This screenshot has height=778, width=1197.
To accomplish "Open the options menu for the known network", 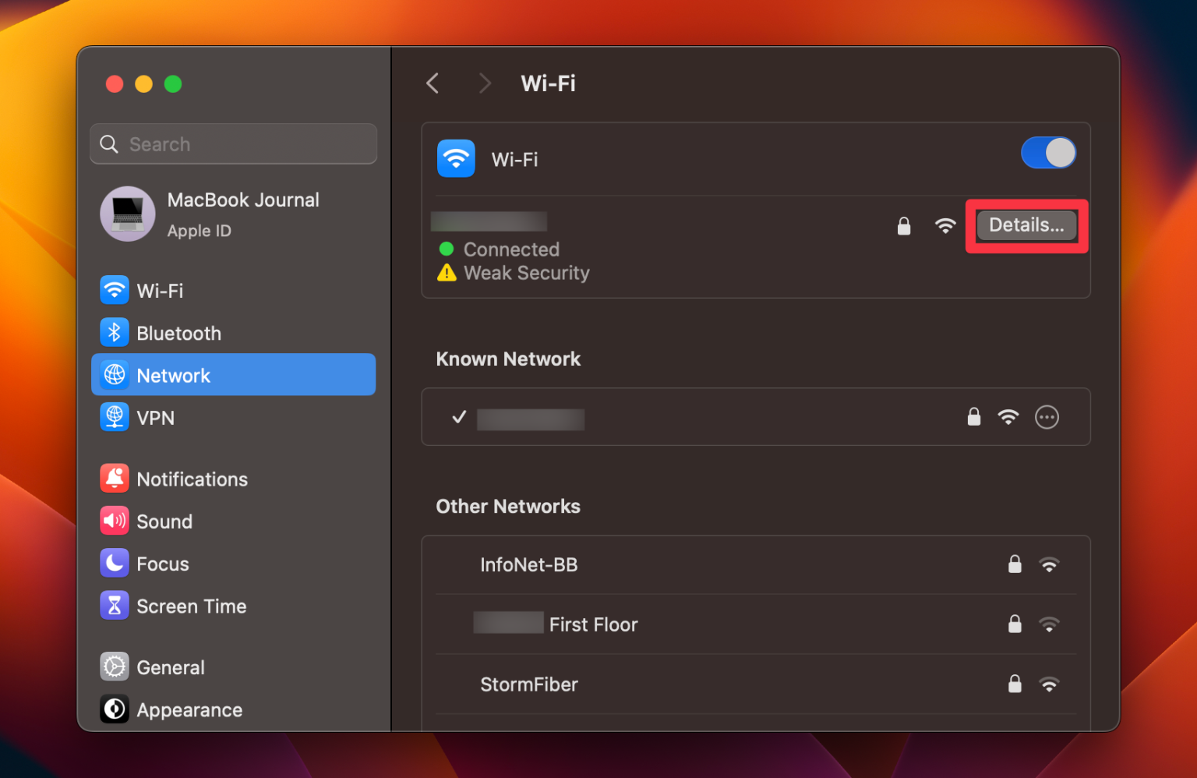I will click(1047, 417).
